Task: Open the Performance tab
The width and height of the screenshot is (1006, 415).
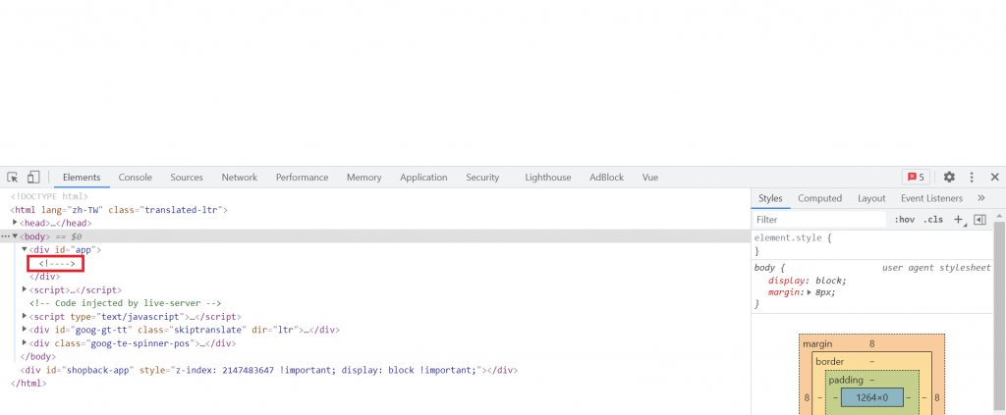Action: click(303, 178)
